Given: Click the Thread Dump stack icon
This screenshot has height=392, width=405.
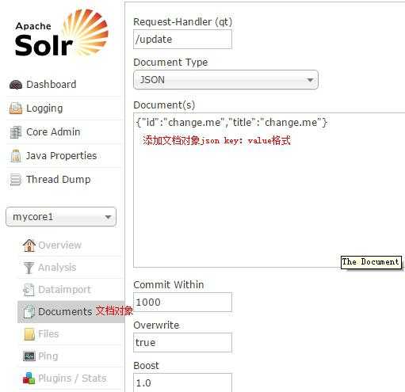Looking at the screenshot, I should 16,180.
